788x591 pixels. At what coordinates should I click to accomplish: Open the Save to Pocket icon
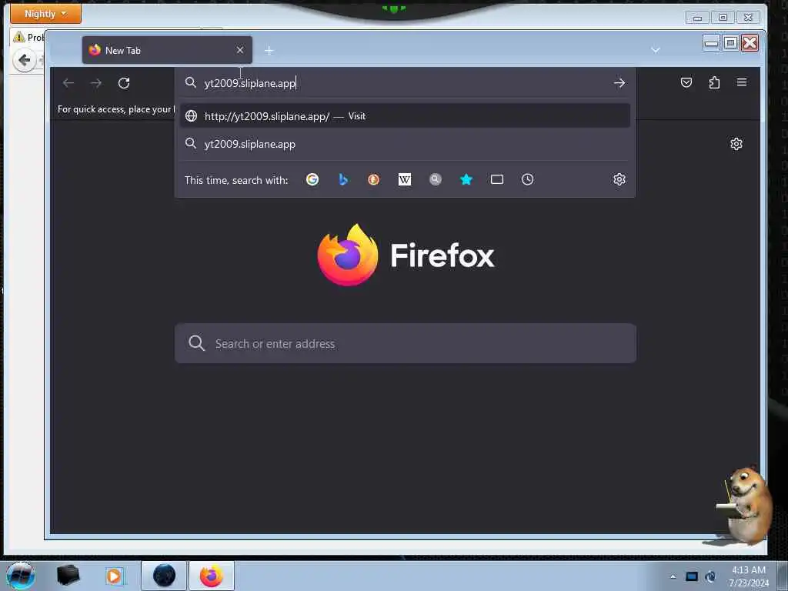[x=686, y=82]
